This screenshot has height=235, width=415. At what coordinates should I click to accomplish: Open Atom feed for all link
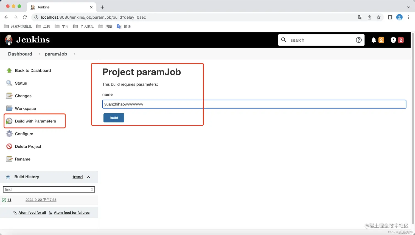[x=32, y=213]
